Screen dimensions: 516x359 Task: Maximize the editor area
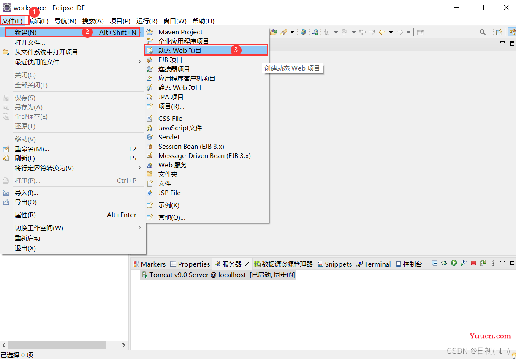(512, 43)
